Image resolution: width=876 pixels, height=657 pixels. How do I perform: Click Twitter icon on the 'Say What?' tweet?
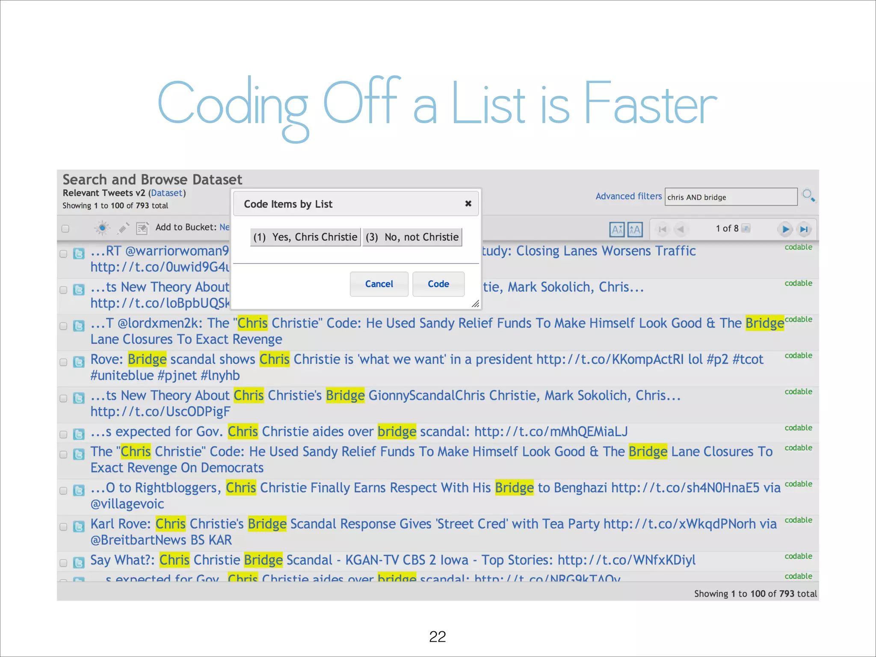click(x=79, y=562)
